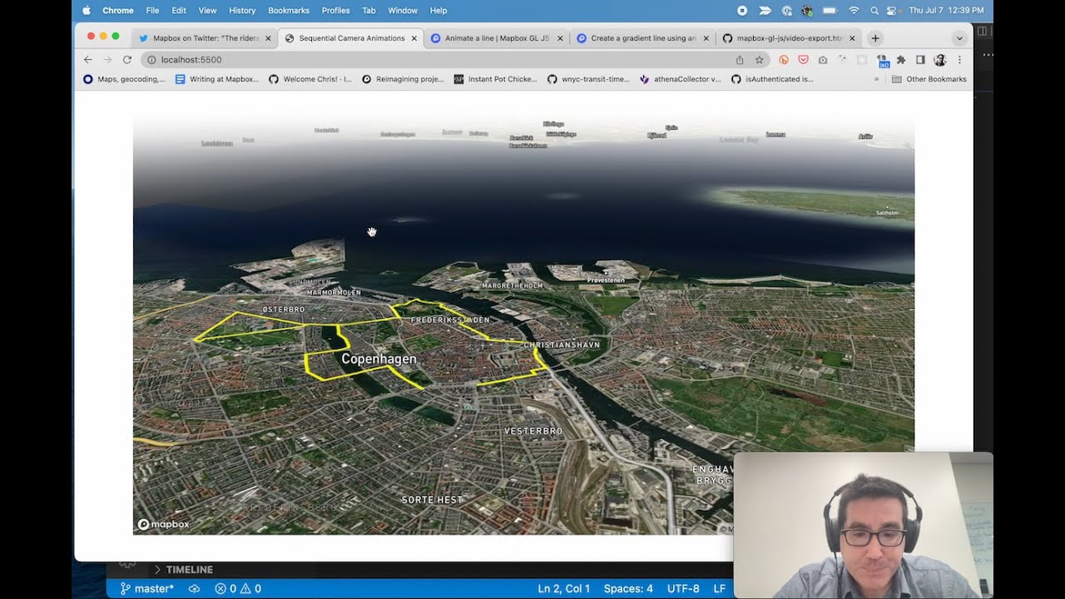Open the tab search dropdown arrow
Viewport: 1065px width, 599px height.
click(x=959, y=38)
